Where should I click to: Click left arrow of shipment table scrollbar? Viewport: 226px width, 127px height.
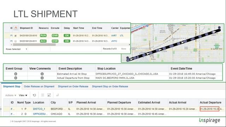tap(11, 45)
